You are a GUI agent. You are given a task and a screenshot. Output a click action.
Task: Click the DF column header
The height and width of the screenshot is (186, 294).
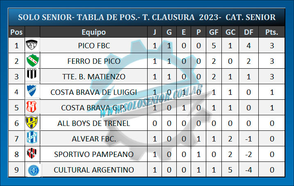point(248,32)
